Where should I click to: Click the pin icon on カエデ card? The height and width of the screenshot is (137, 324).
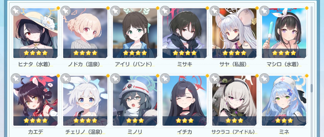16,78
